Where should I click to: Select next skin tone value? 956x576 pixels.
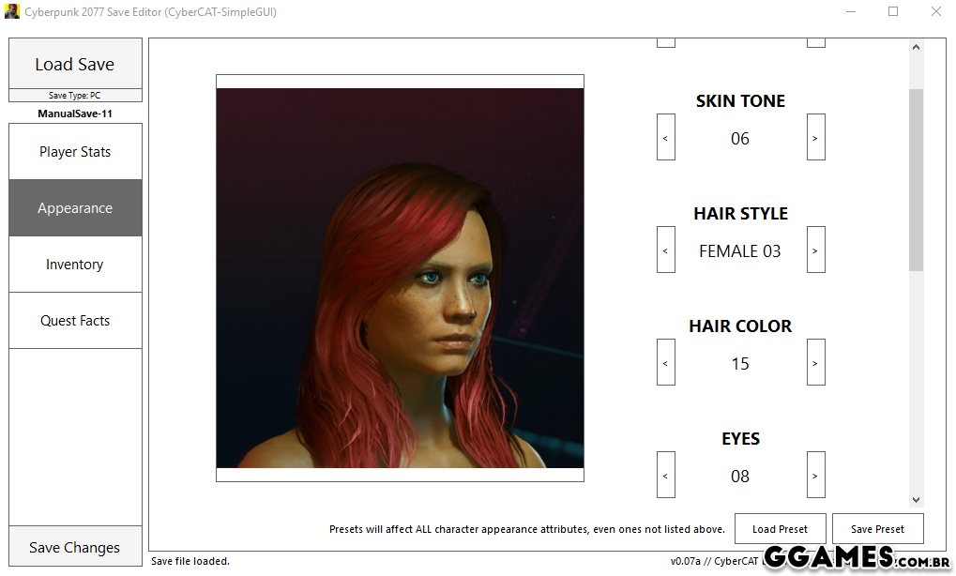816,137
